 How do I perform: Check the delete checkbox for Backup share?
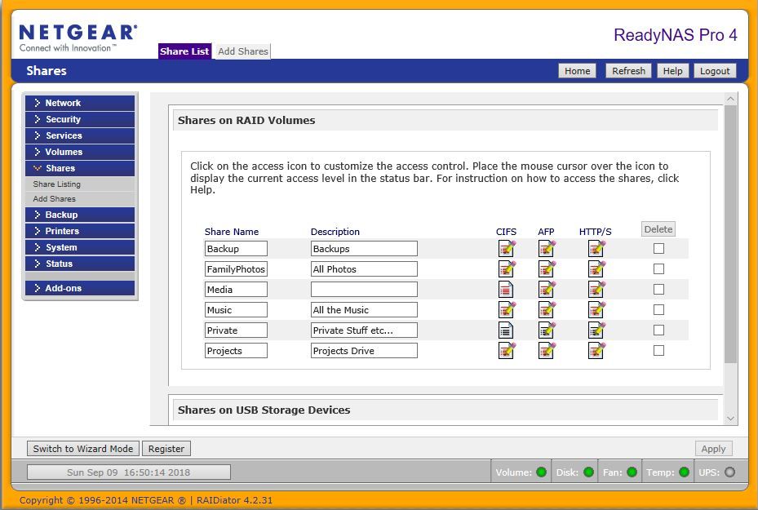coord(658,248)
